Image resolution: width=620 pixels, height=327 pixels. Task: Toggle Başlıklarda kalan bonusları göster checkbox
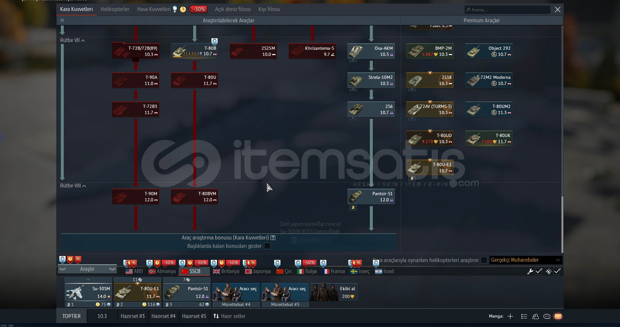coord(267,246)
